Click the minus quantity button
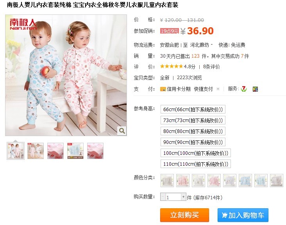 [163, 197]
